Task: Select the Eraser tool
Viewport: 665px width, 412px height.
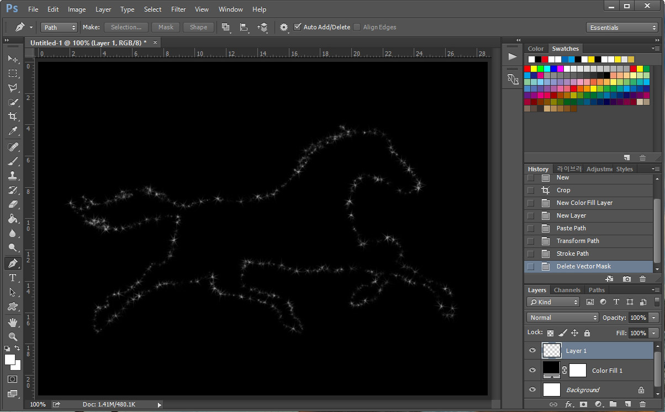Action: [13, 204]
